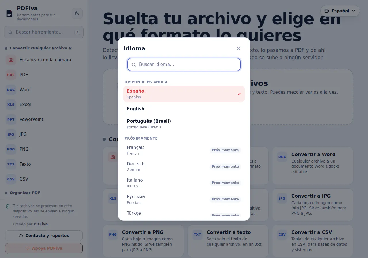Click the XLS icon beside Excel in sidebar
This screenshot has width=368, height=258.
11,105
